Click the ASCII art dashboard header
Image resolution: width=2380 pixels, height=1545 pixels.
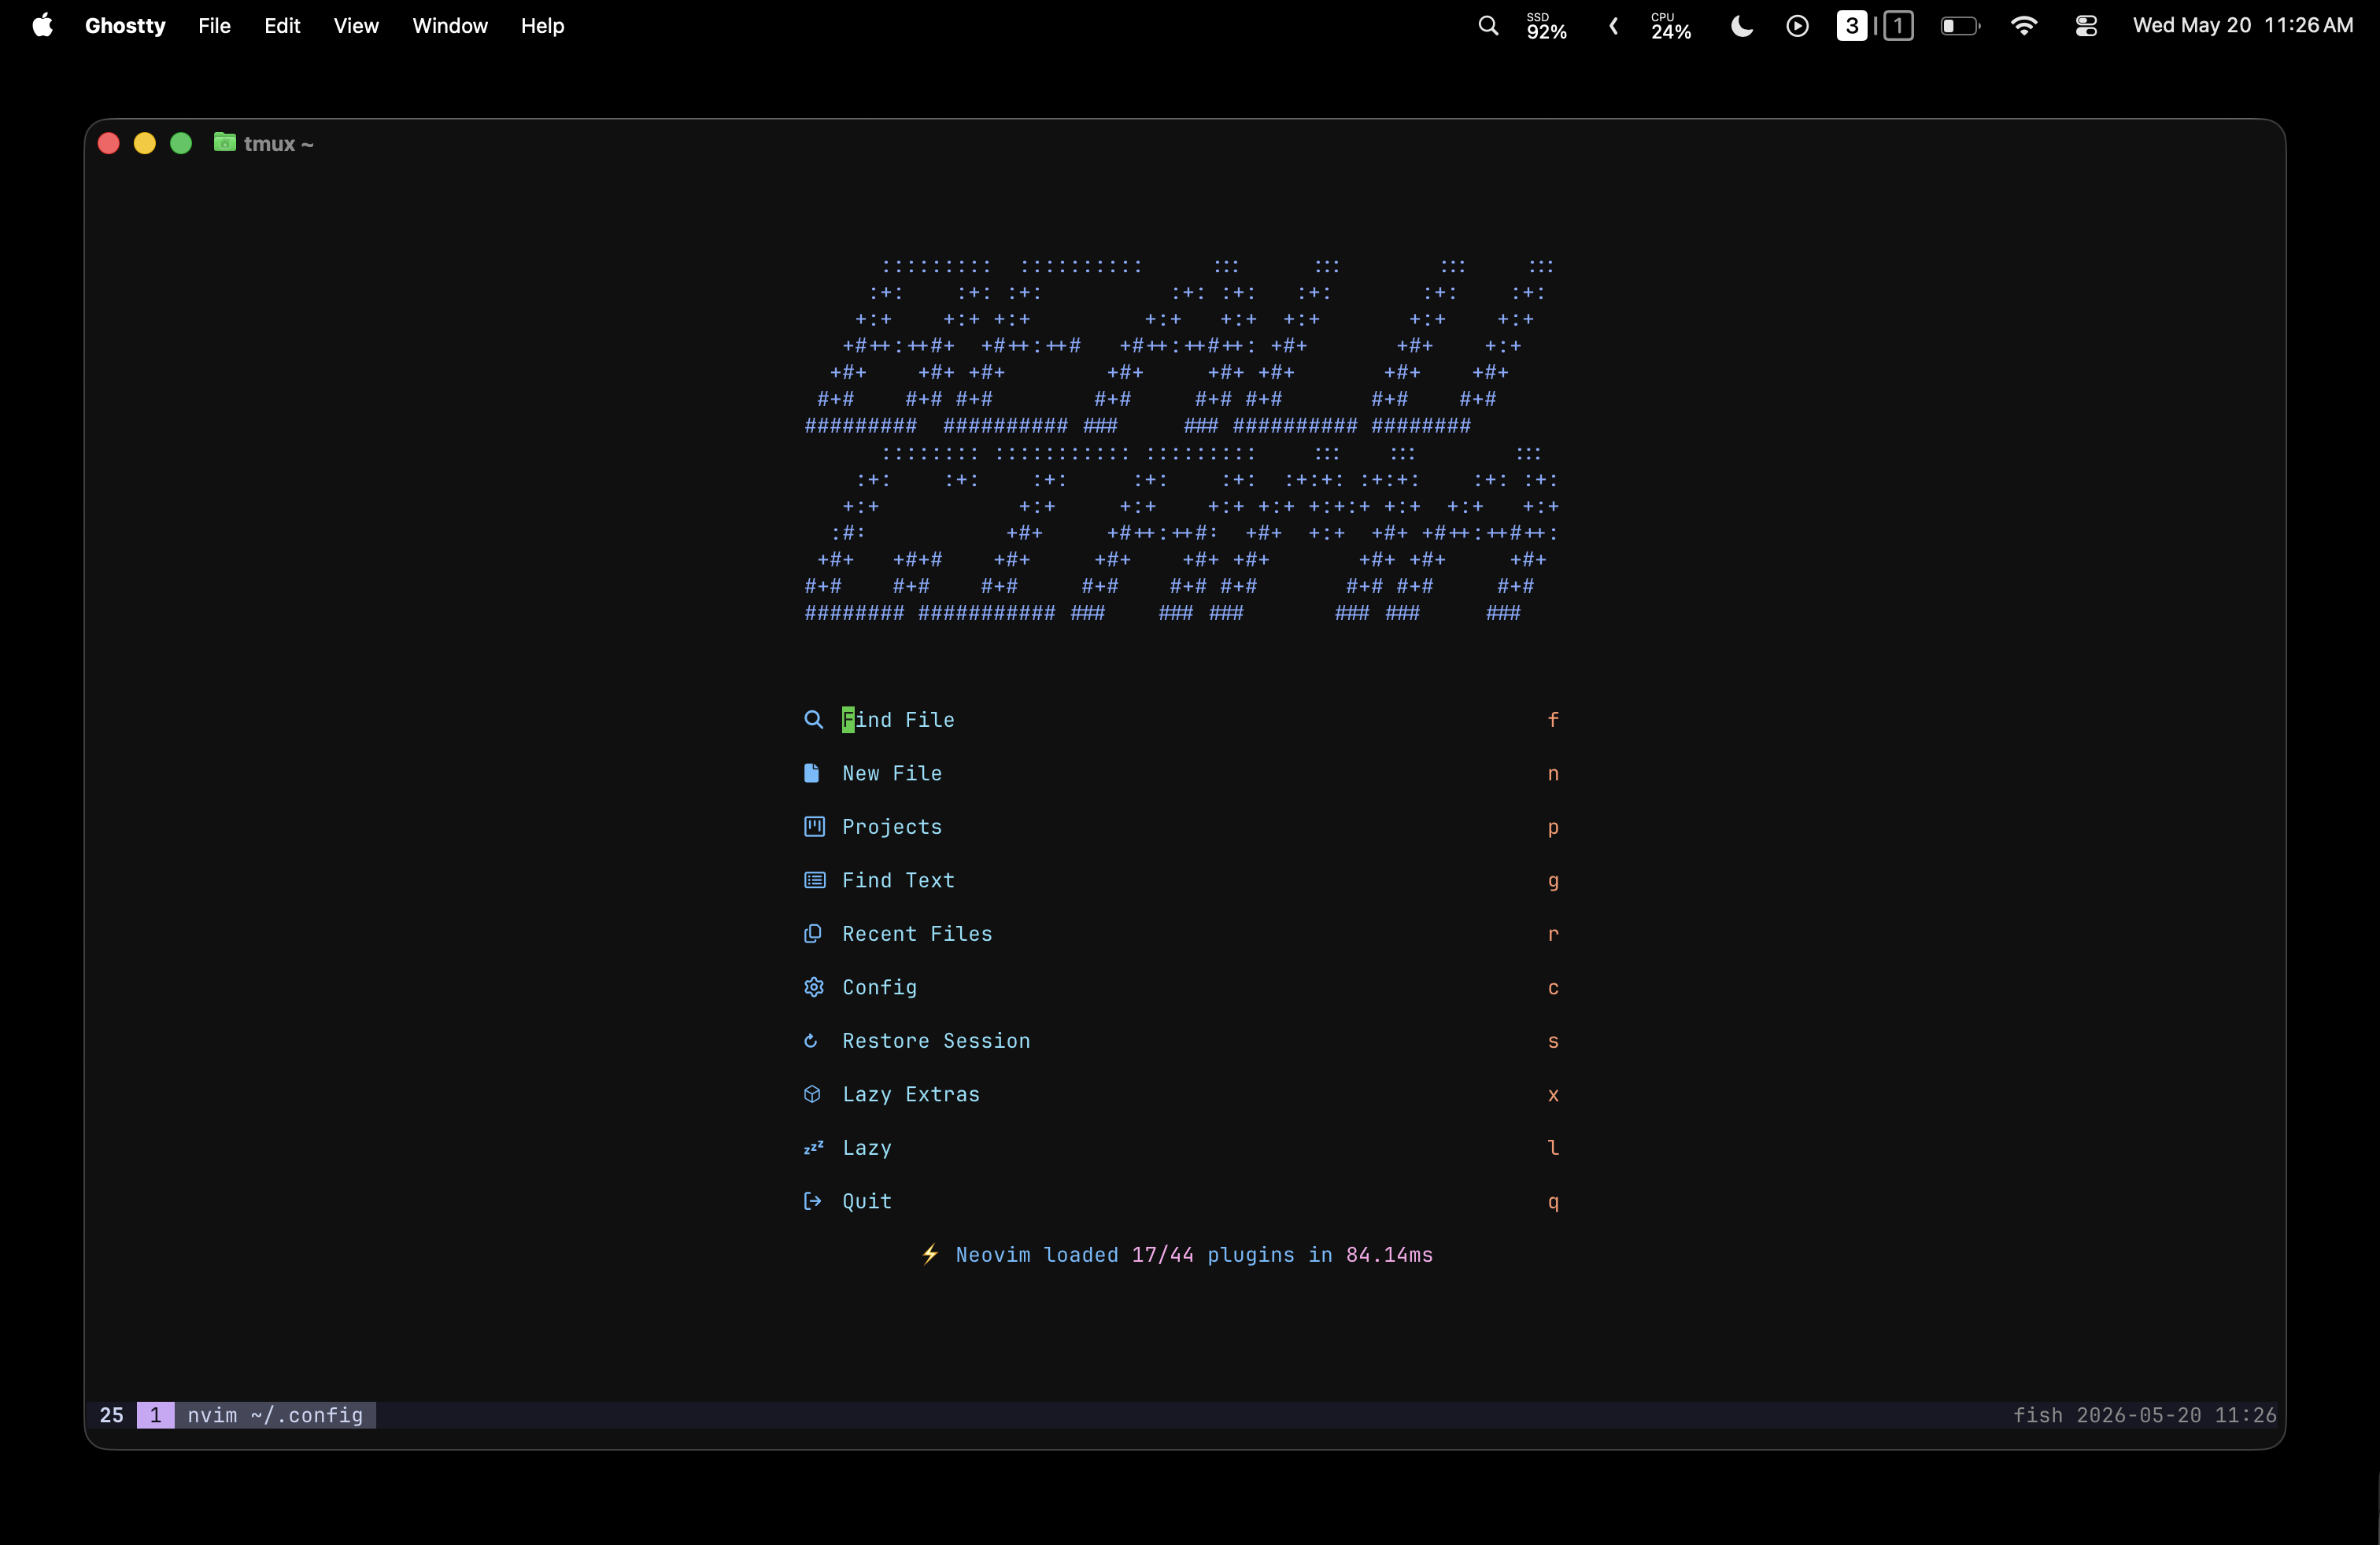1181,440
